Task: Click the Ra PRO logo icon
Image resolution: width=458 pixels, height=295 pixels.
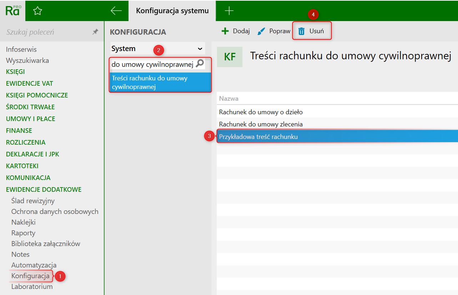Action: (x=13, y=10)
